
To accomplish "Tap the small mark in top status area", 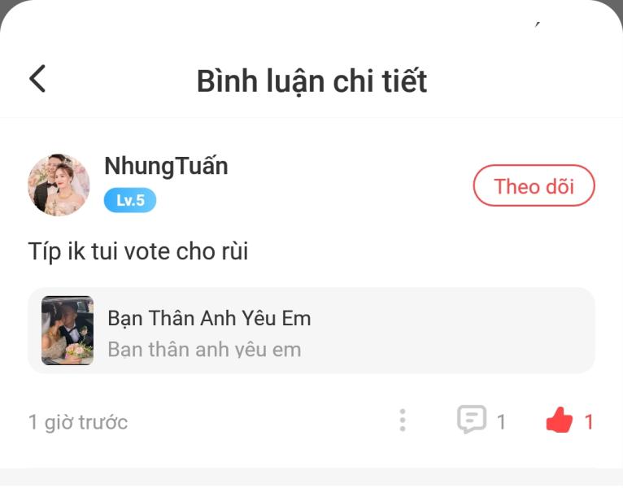I will [x=537, y=24].
